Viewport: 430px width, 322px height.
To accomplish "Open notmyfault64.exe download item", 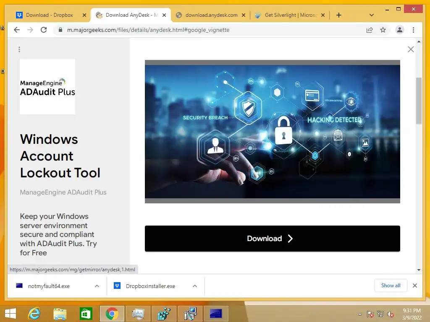I will click(49, 286).
